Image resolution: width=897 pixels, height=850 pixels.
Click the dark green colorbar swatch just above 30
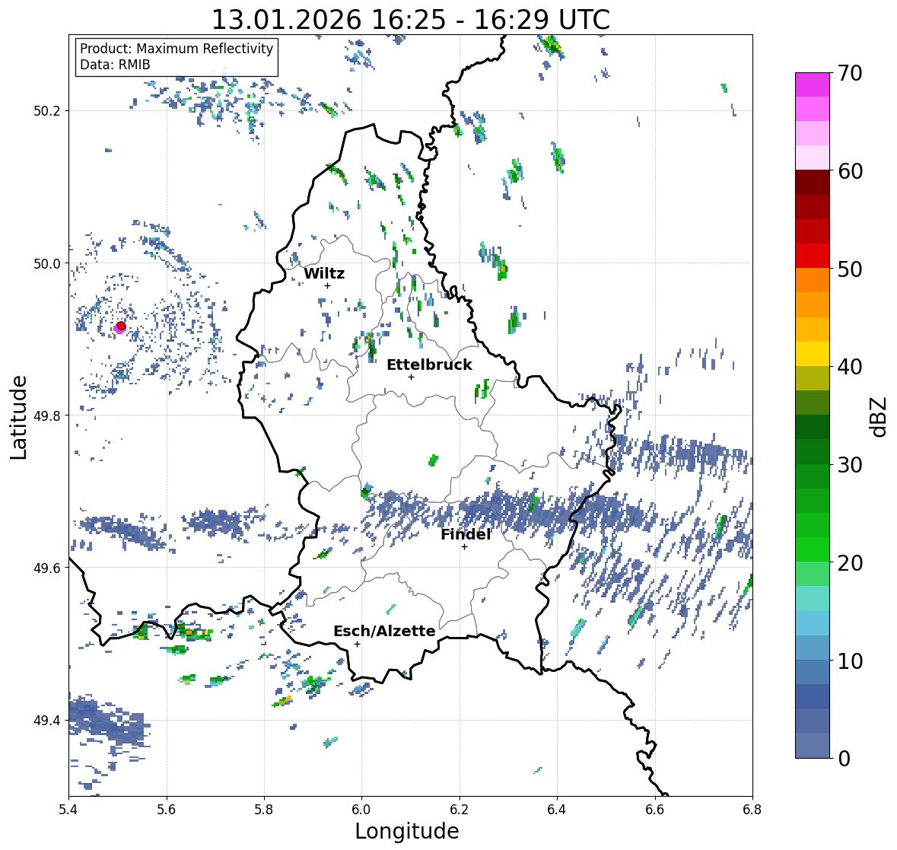[x=813, y=452]
